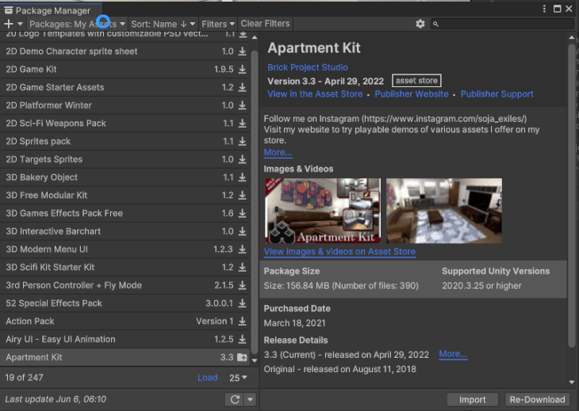Expand the Filters dropdown

pyautogui.click(x=218, y=24)
